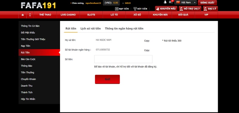This screenshot has height=113, width=239.
Task: Open the Live Casino menu
Action: tap(68, 15)
